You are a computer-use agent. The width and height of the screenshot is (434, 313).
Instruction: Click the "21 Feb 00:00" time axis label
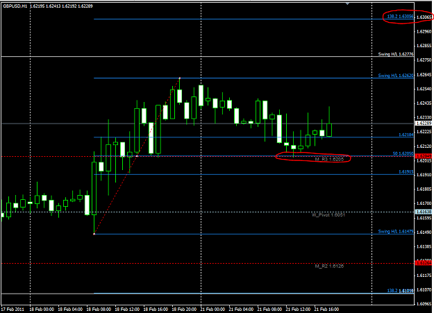point(212,309)
